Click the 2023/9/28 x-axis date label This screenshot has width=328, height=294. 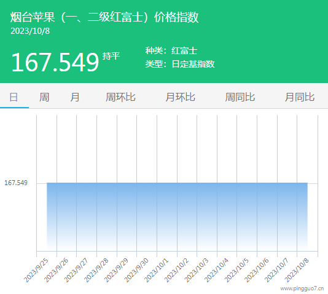[96, 271]
